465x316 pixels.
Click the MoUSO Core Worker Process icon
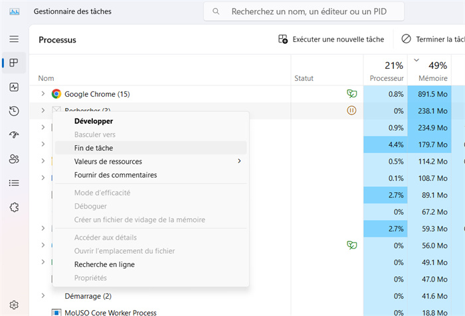pyautogui.click(x=56, y=313)
